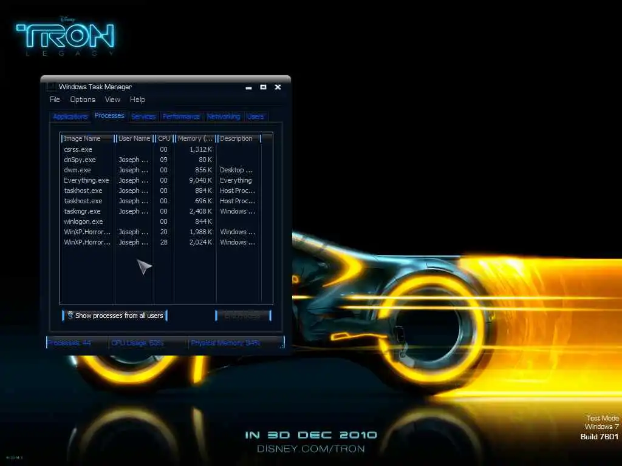Sort by User Name column header
Viewport: 622px width, 466px height.
pyautogui.click(x=134, y=138)
